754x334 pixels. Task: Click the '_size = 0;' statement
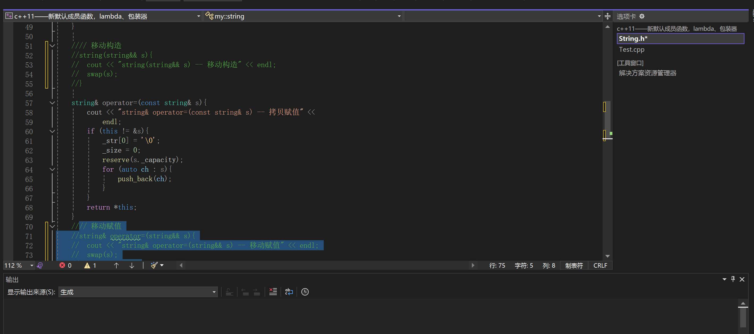[121, 150]
